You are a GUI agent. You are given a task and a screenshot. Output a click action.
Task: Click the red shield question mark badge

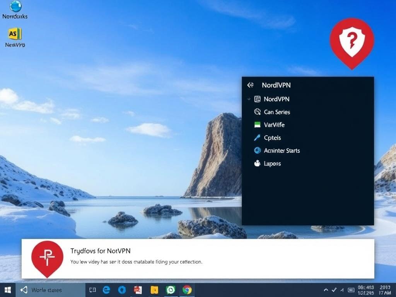pyautogui.click(x=352, y=43)
